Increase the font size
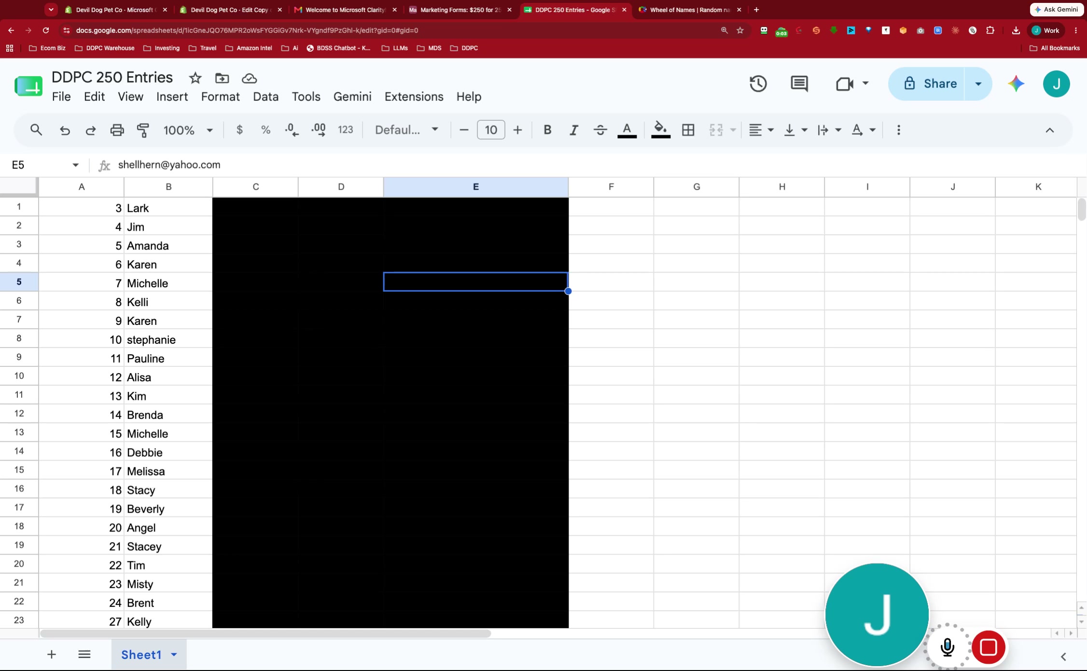 pos(517,130)
